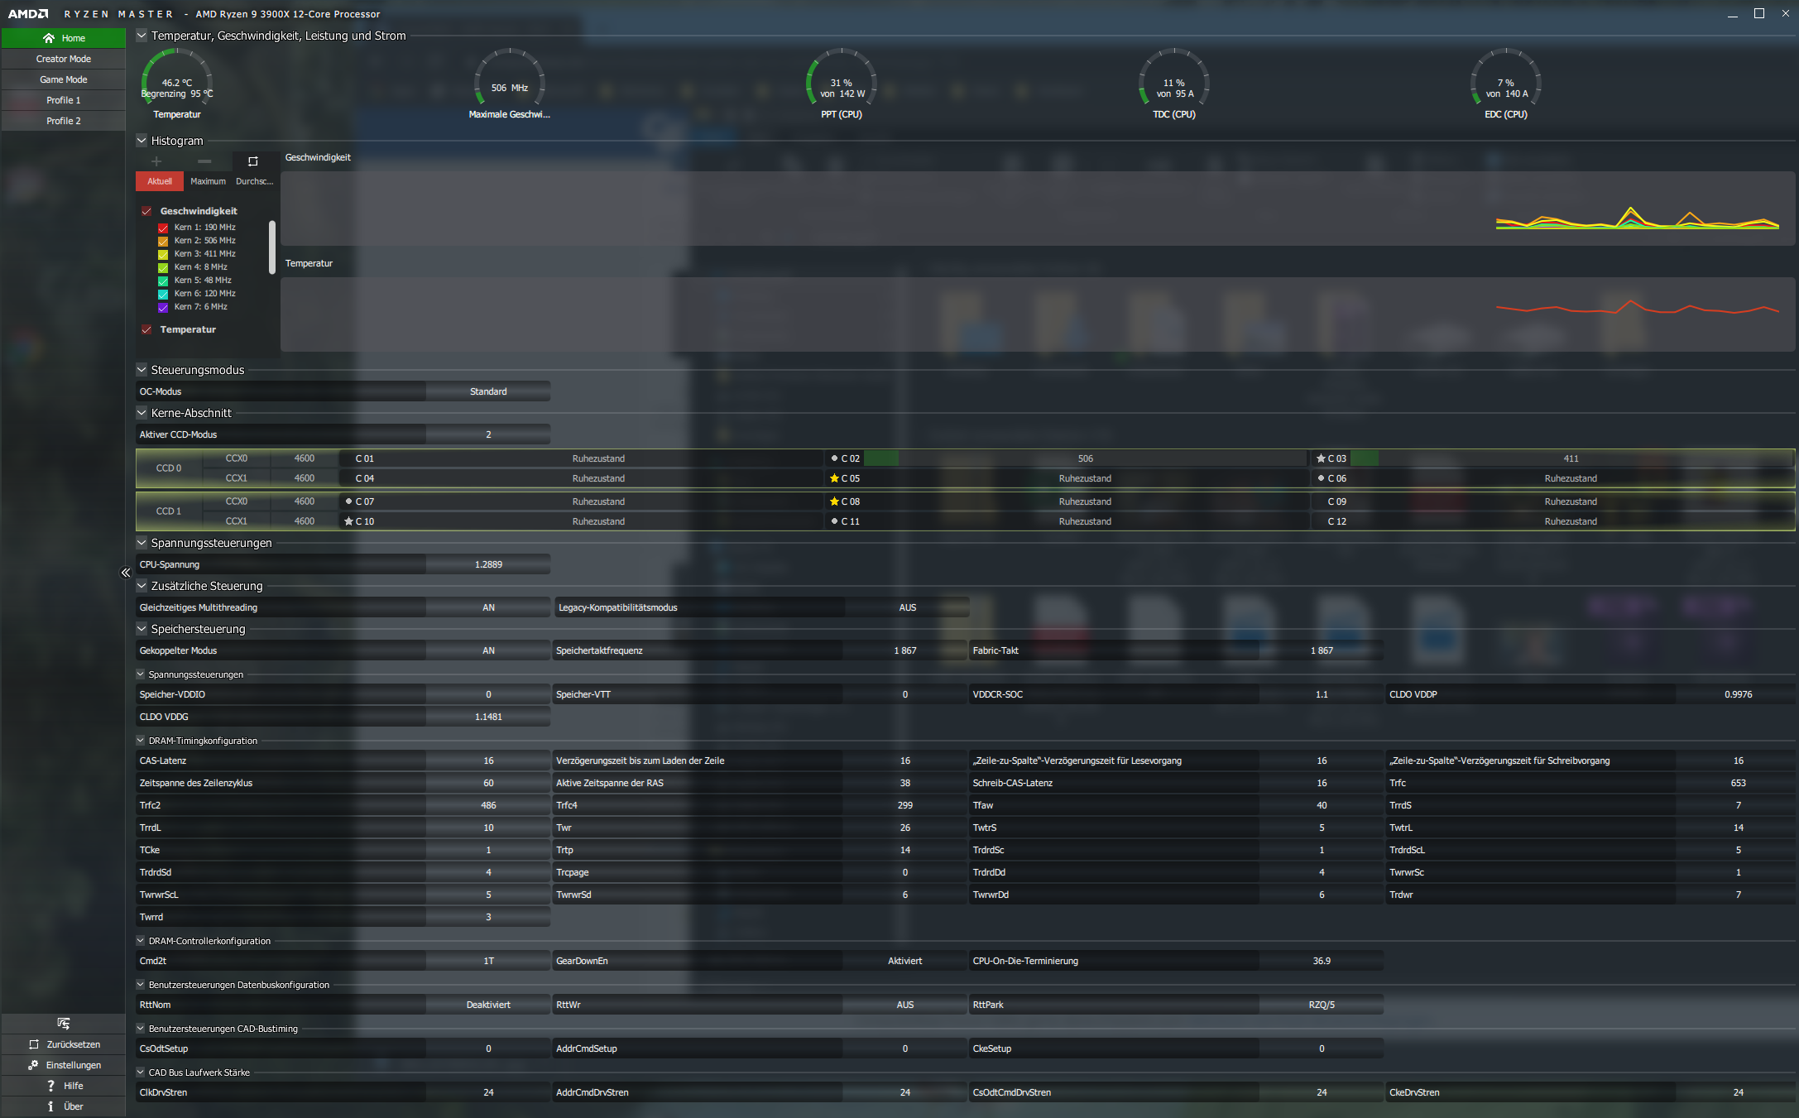Image resolution: width=1799 pixels, height=1118 pixels.
Task: Select the Game Mode profile button
Action: click(64, 79)
